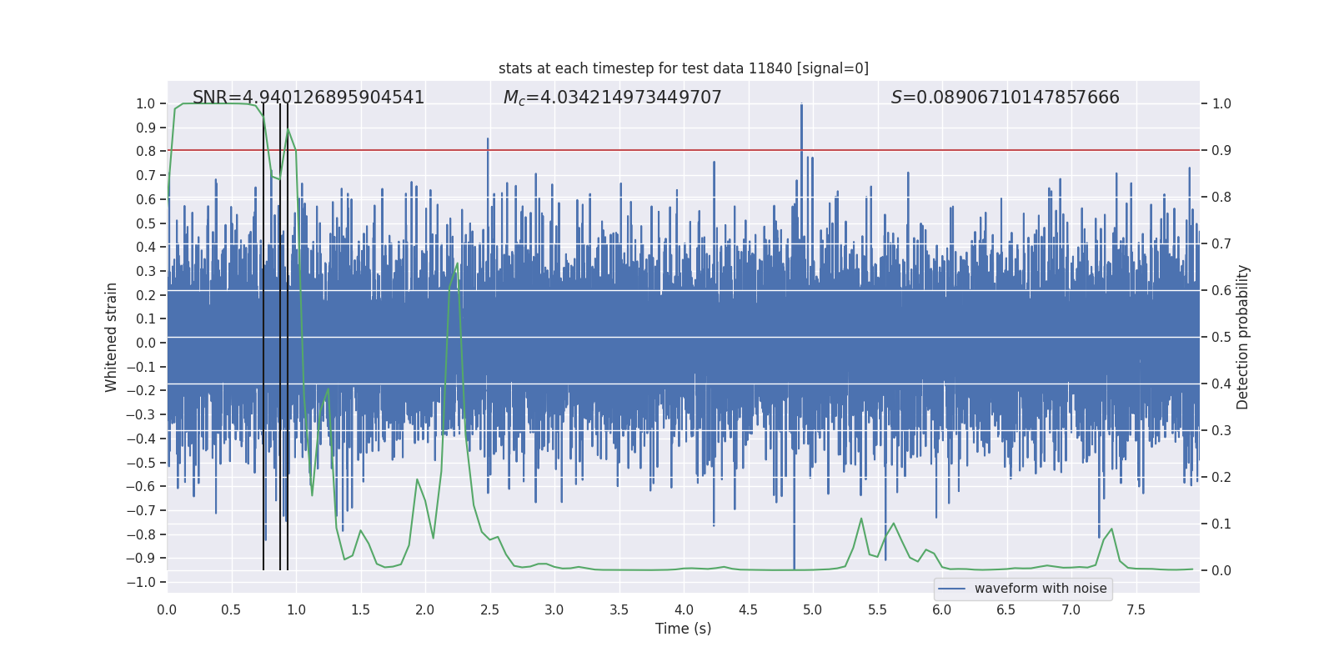Click the 6.5 tick label on the time axis
The image size is (1334, 667).
pos(1006,609)
